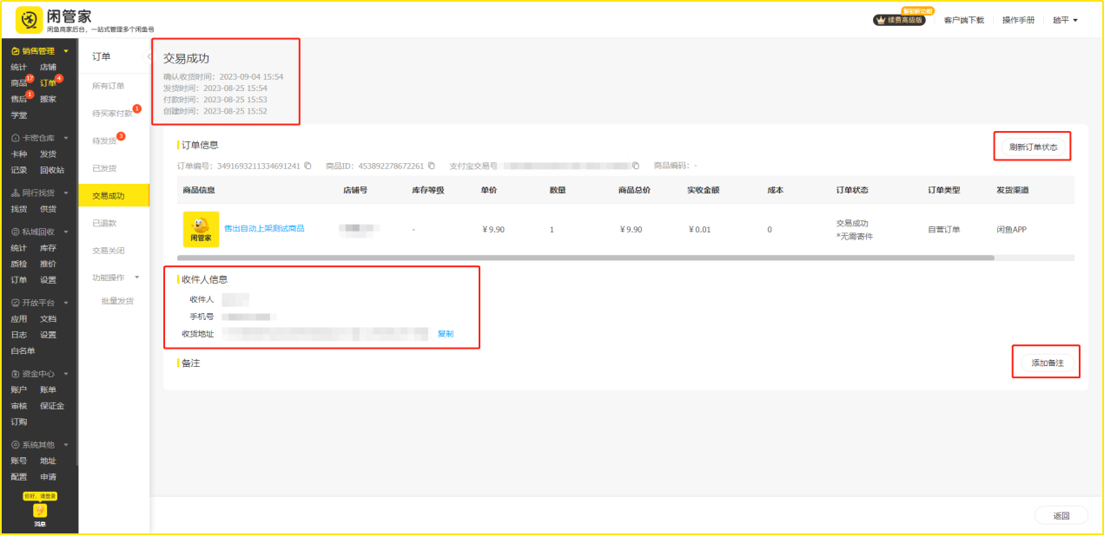Screen dimensions: 1104x536
Task: Click the 闲鱼 login icon at sidebar bottom
Action: point(40,512)
